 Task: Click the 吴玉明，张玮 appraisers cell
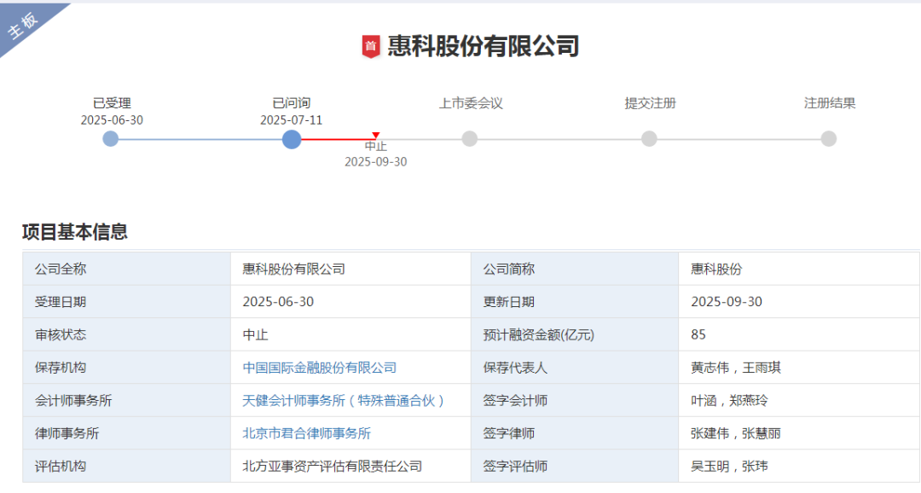(x=799, y=467)
